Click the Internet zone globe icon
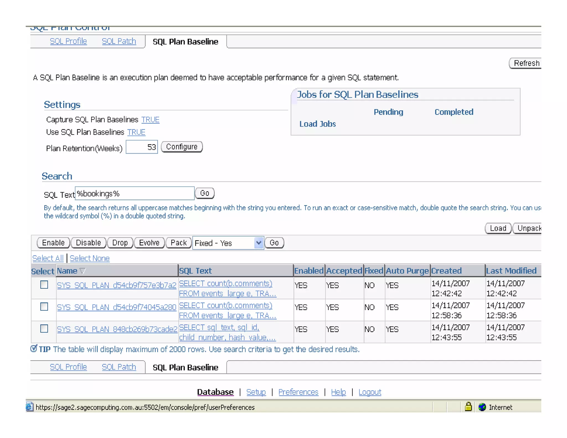Screen dimensions: 567x438 (482, 407)
